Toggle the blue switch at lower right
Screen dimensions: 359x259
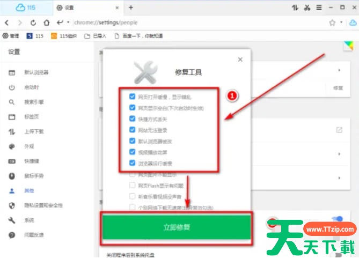click(338, 219)
